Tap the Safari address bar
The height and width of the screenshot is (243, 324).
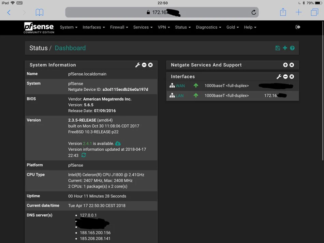[162, 12]
